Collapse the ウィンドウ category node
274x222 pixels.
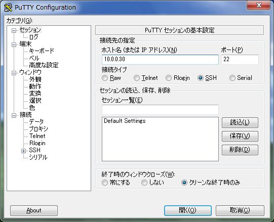14,73
